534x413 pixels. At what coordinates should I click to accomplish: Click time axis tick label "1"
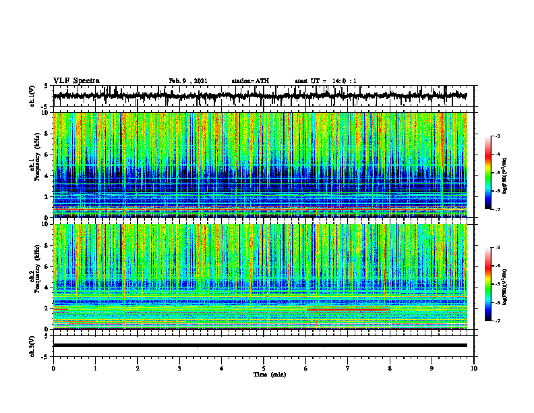[x=95, y=368]
